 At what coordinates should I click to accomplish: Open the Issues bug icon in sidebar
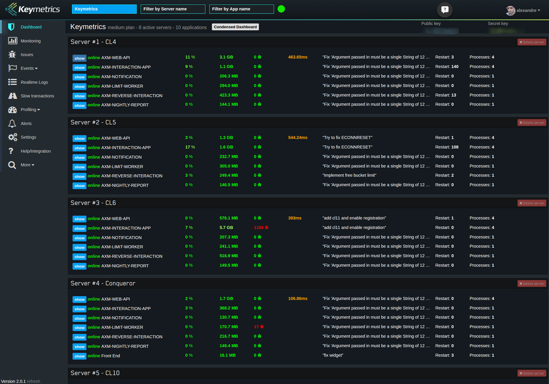click(12, 54)
